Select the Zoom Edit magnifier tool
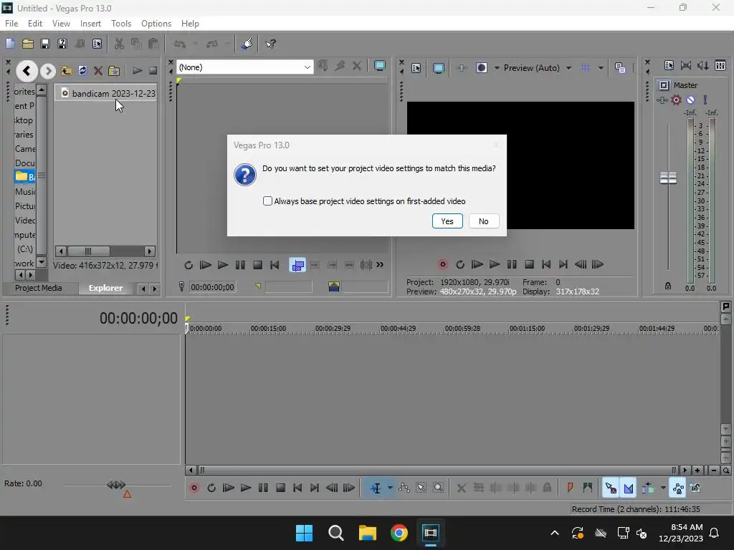 point(438,488)
